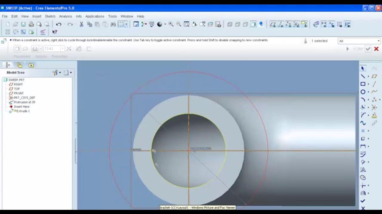The height and width of the screenshot is (214, 382).
Task: Click the sketcher Done checkmark at bottom right
Action: coord(363,201)
